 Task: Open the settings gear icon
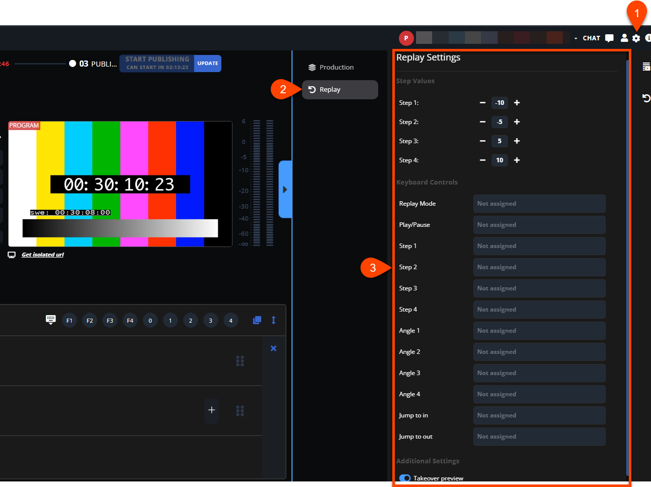click(636, 38)
